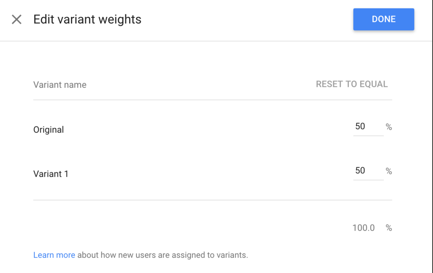Select the Variant 1 label
The height and width of the screenshot is (273, 433).
(51, 174)
